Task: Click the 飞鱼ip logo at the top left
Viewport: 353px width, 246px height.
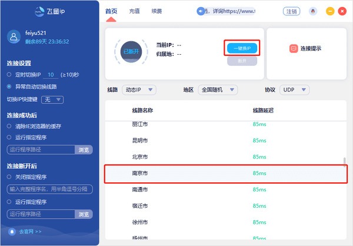Action: tap(50, 11)
